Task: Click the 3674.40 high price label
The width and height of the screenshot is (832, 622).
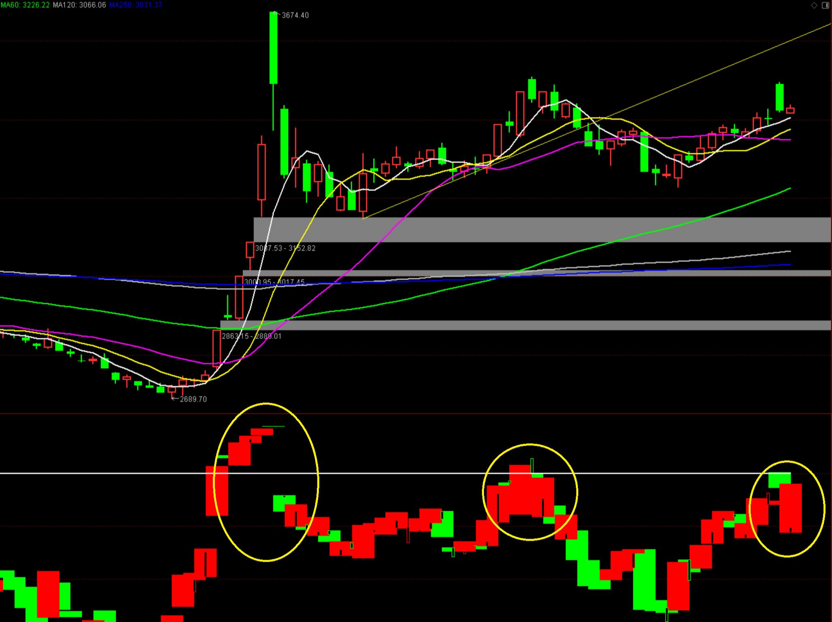Action: 295,15
